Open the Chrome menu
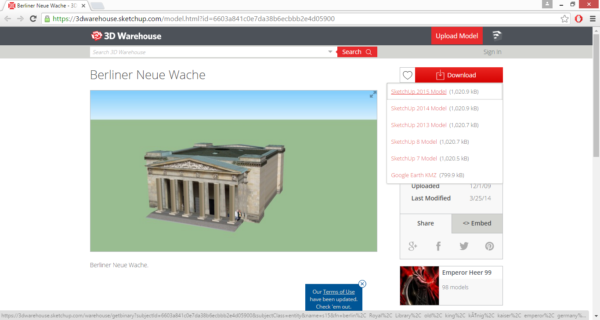The image size is (600, 320). point(592,18)
